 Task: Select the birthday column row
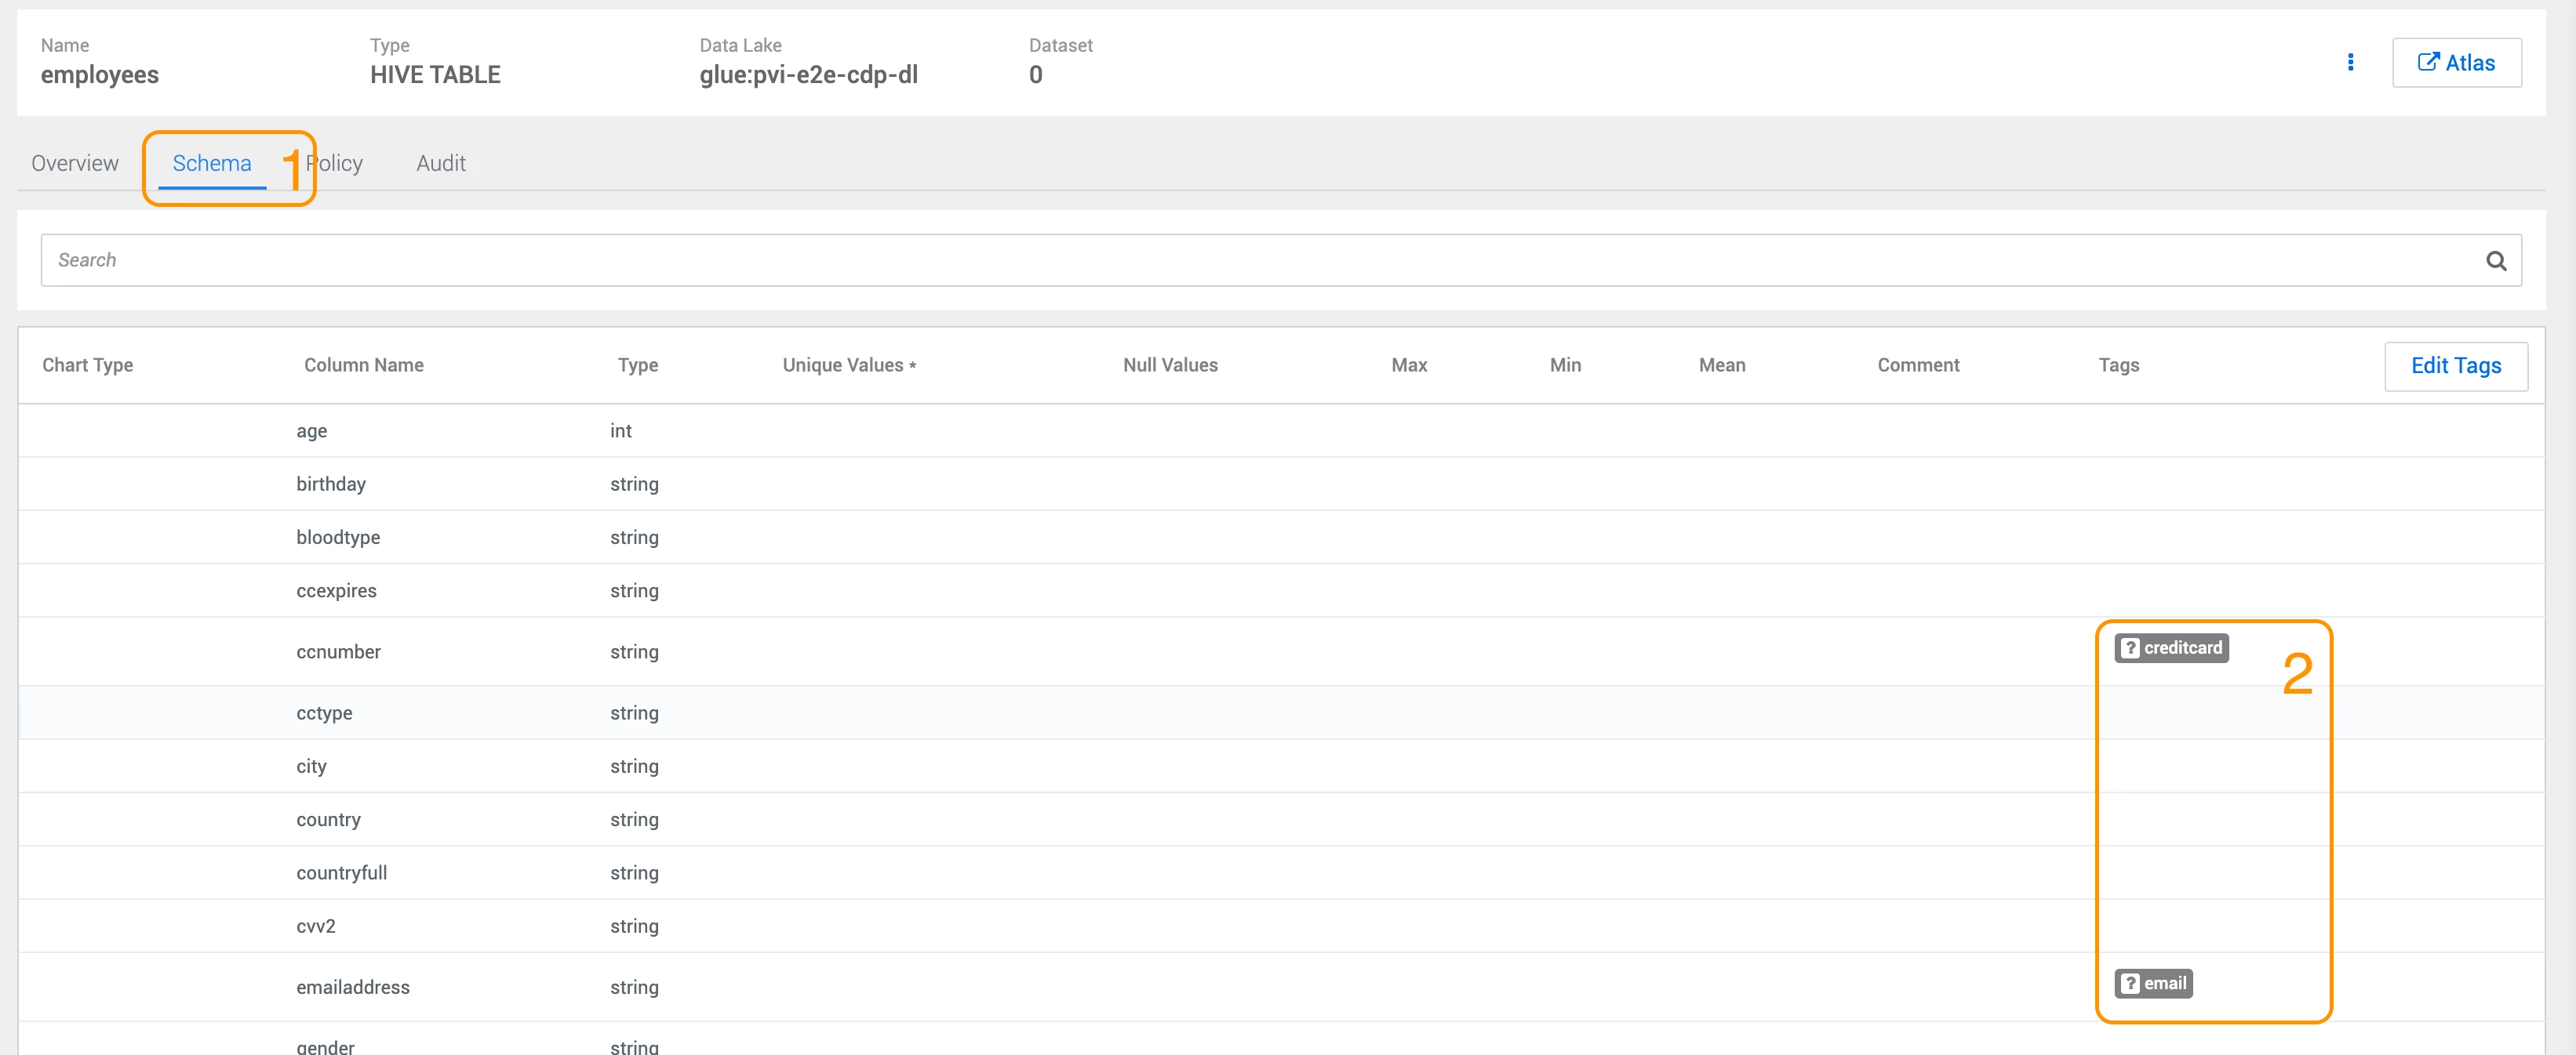coord(1281,484)
